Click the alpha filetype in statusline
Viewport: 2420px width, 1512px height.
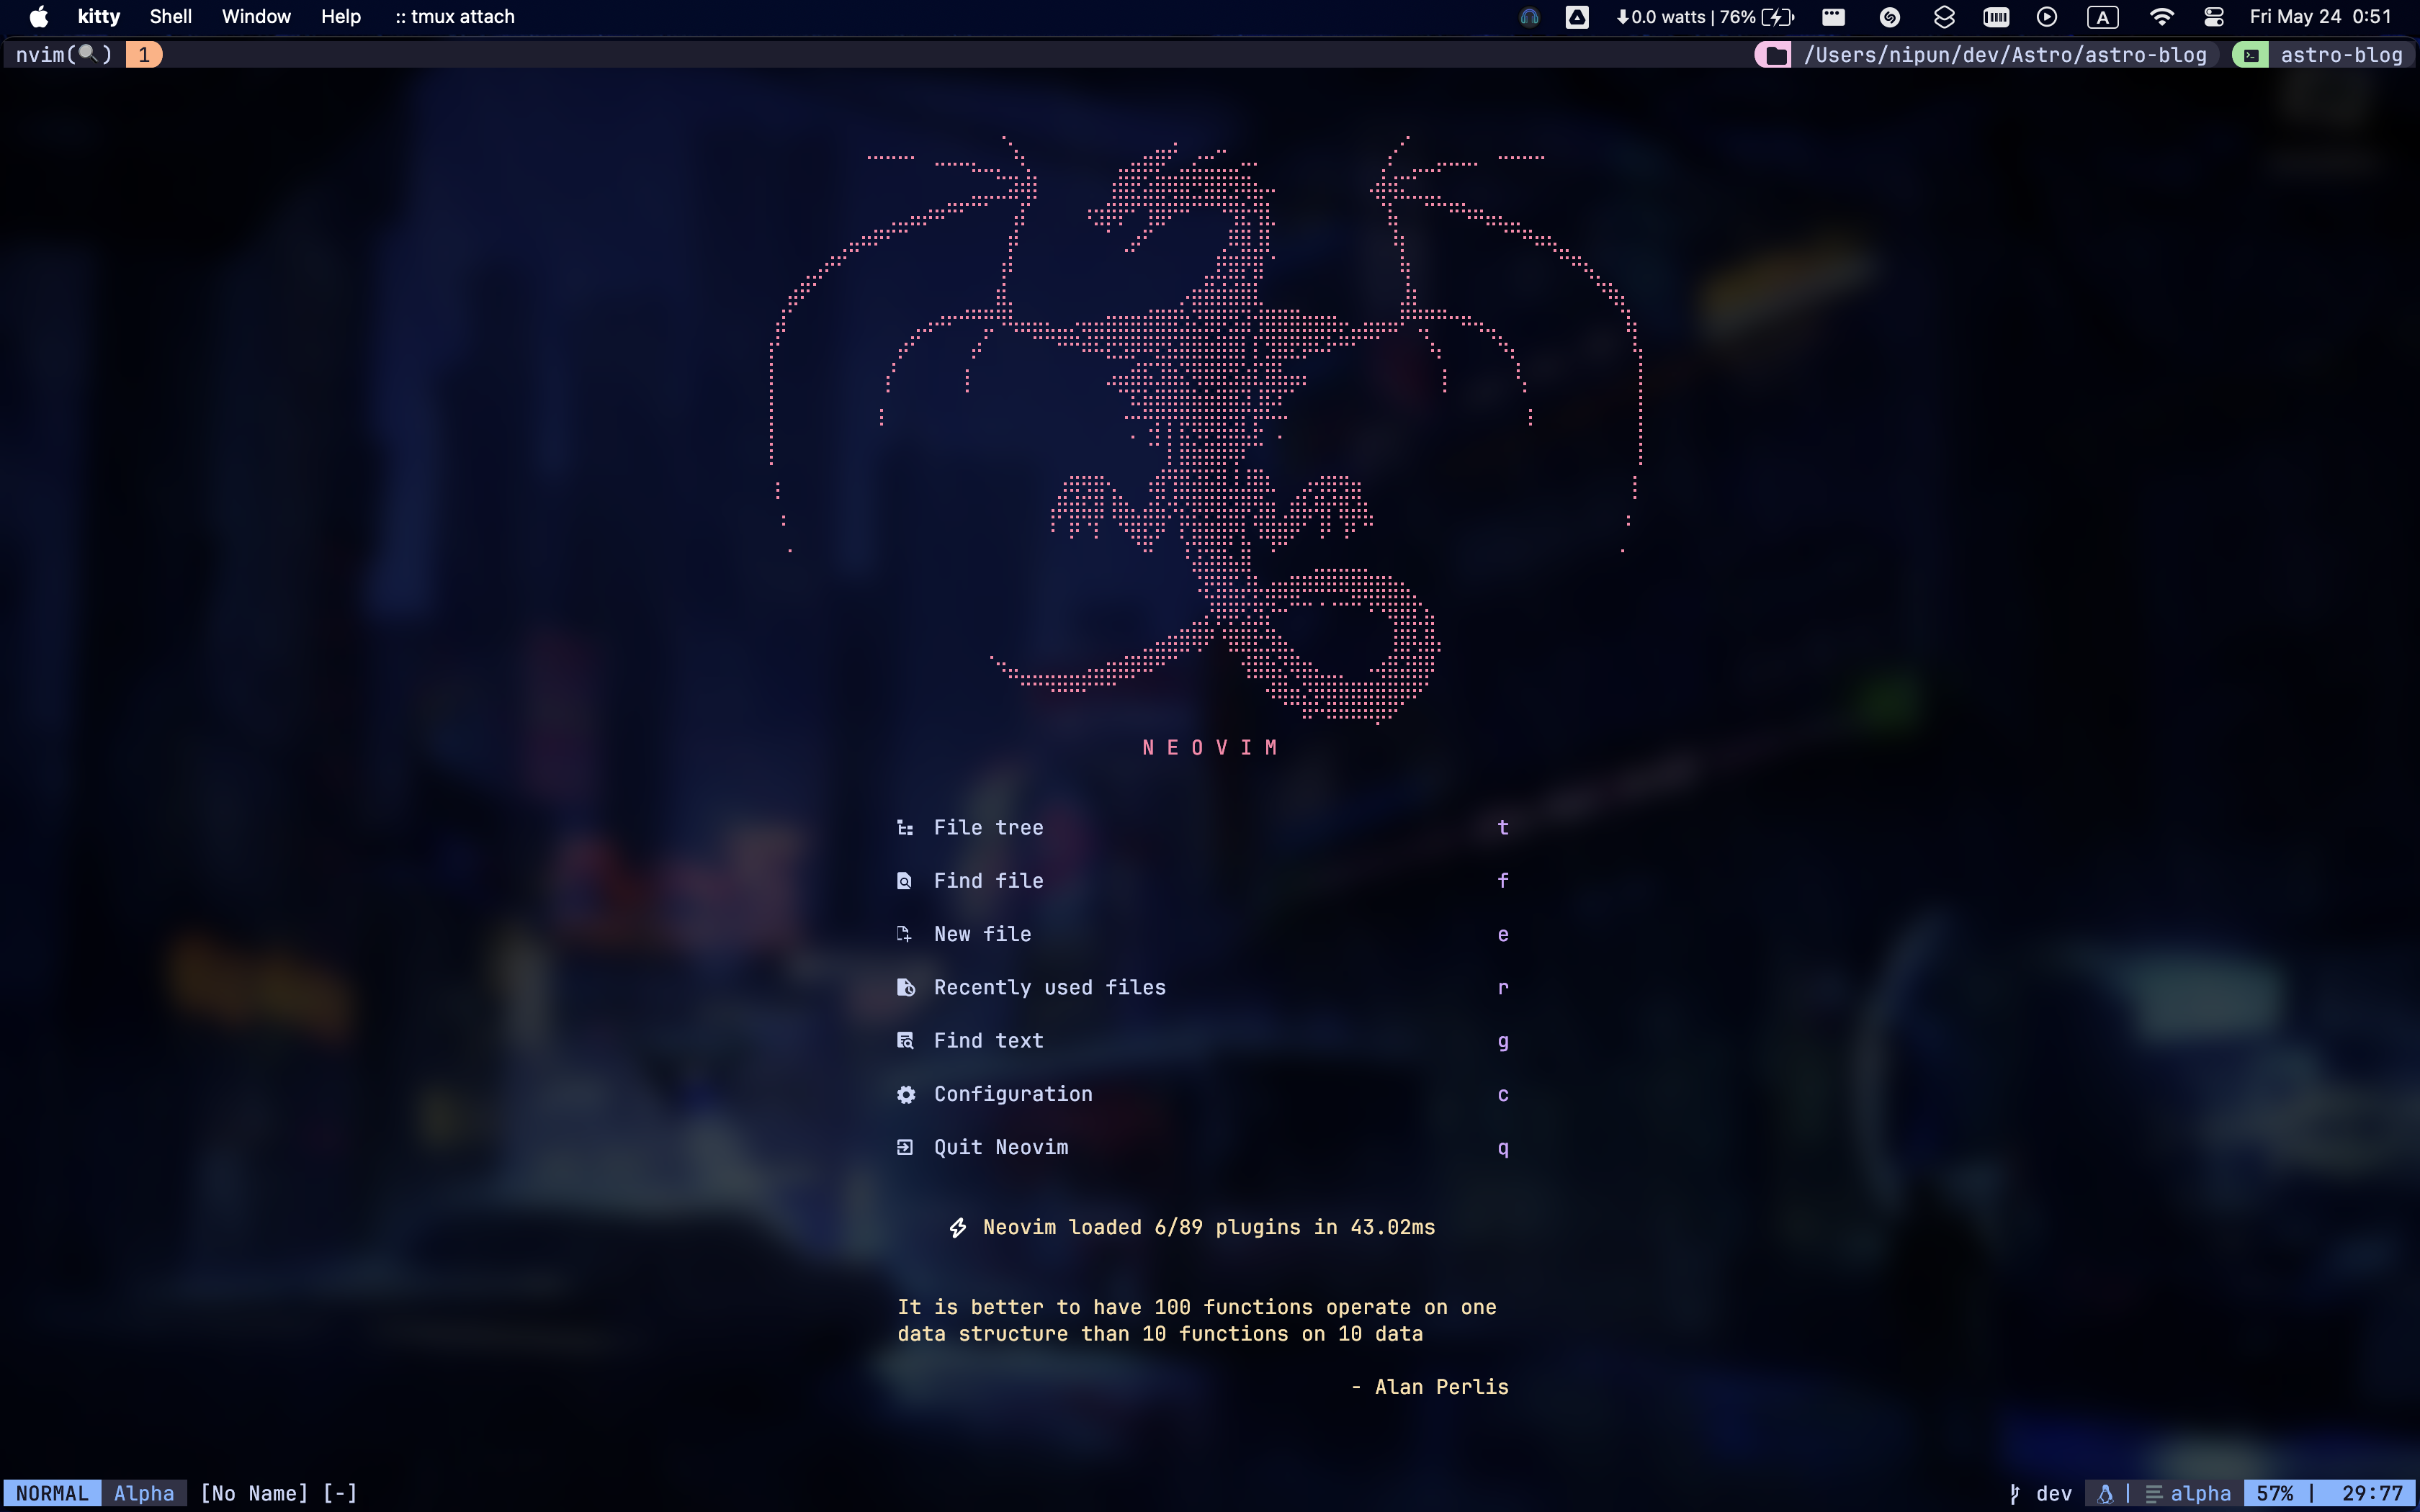[x=2200, y=1494]
